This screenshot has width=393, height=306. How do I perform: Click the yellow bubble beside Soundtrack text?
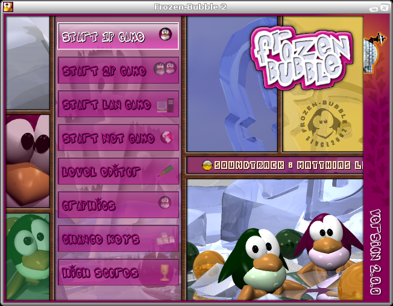[x=207, y=165]
